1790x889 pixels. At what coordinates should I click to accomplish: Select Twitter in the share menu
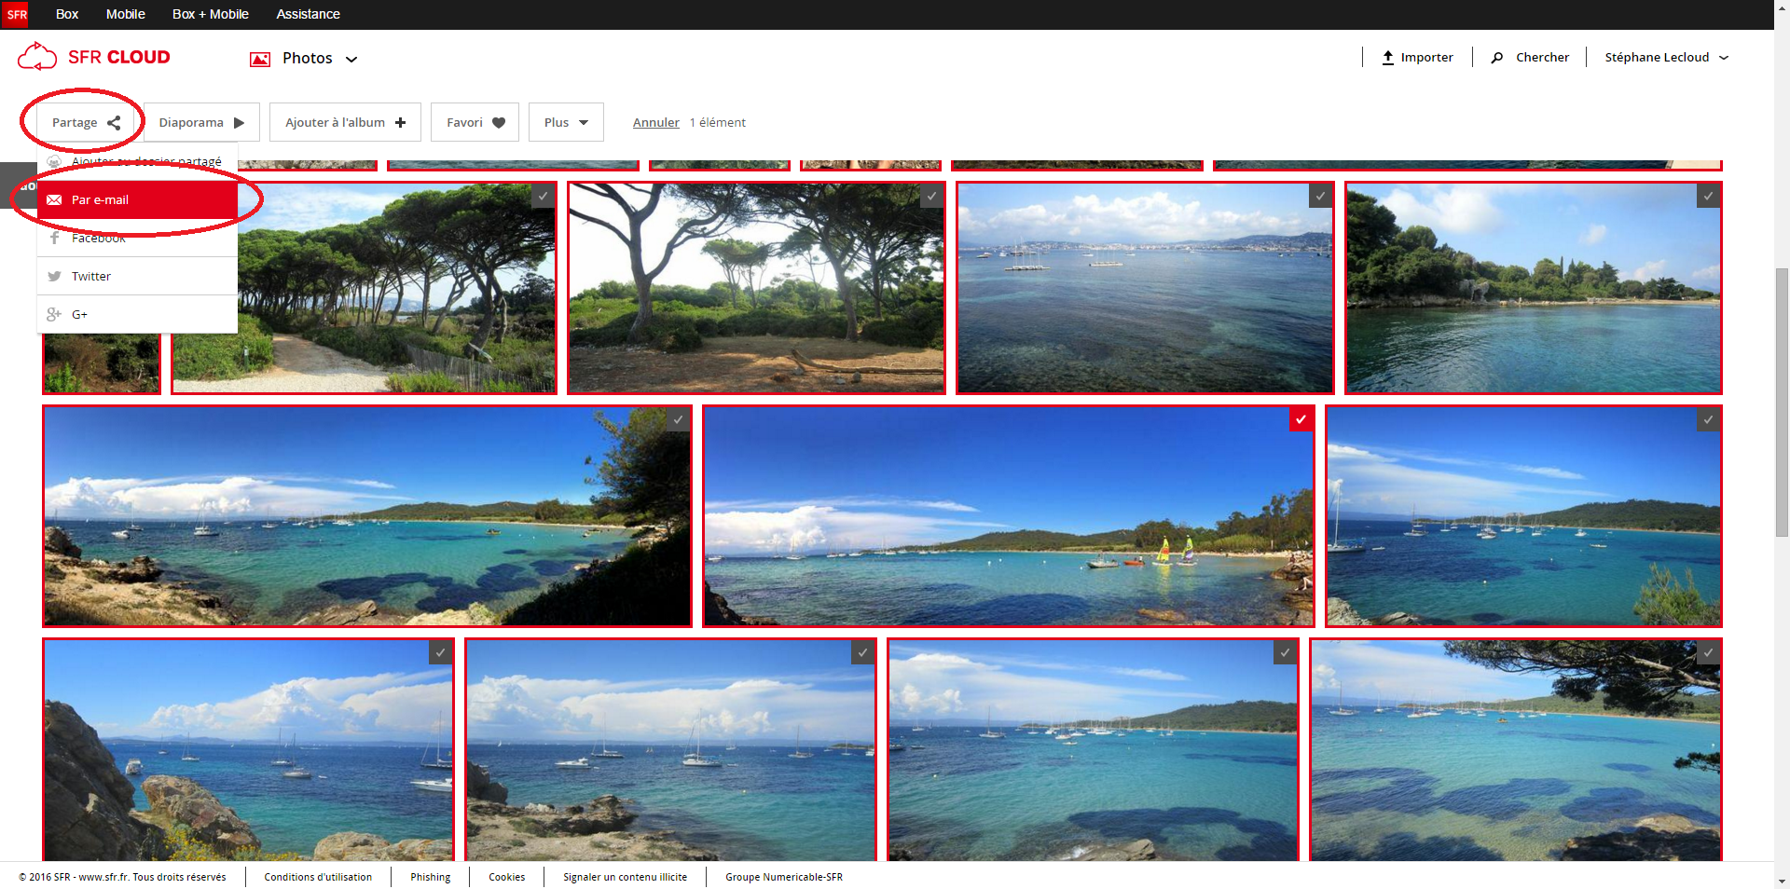[91, 277]
